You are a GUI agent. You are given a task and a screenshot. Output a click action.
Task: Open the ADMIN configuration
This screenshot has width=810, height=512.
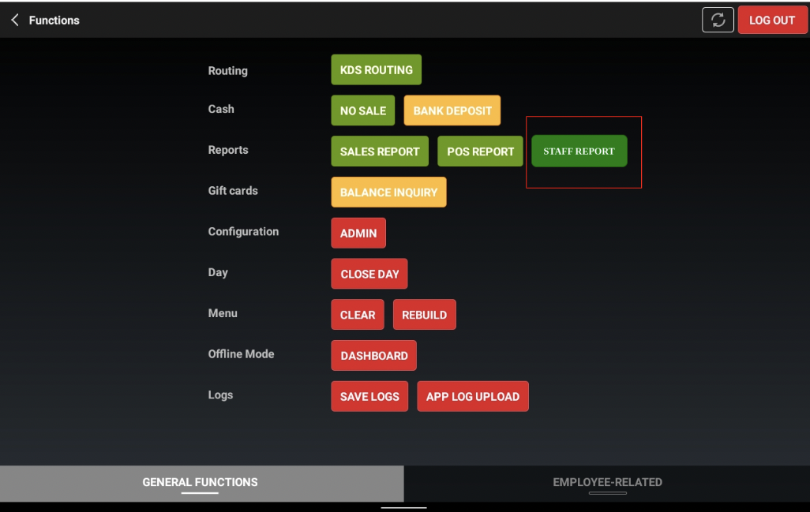click(358, 233)
